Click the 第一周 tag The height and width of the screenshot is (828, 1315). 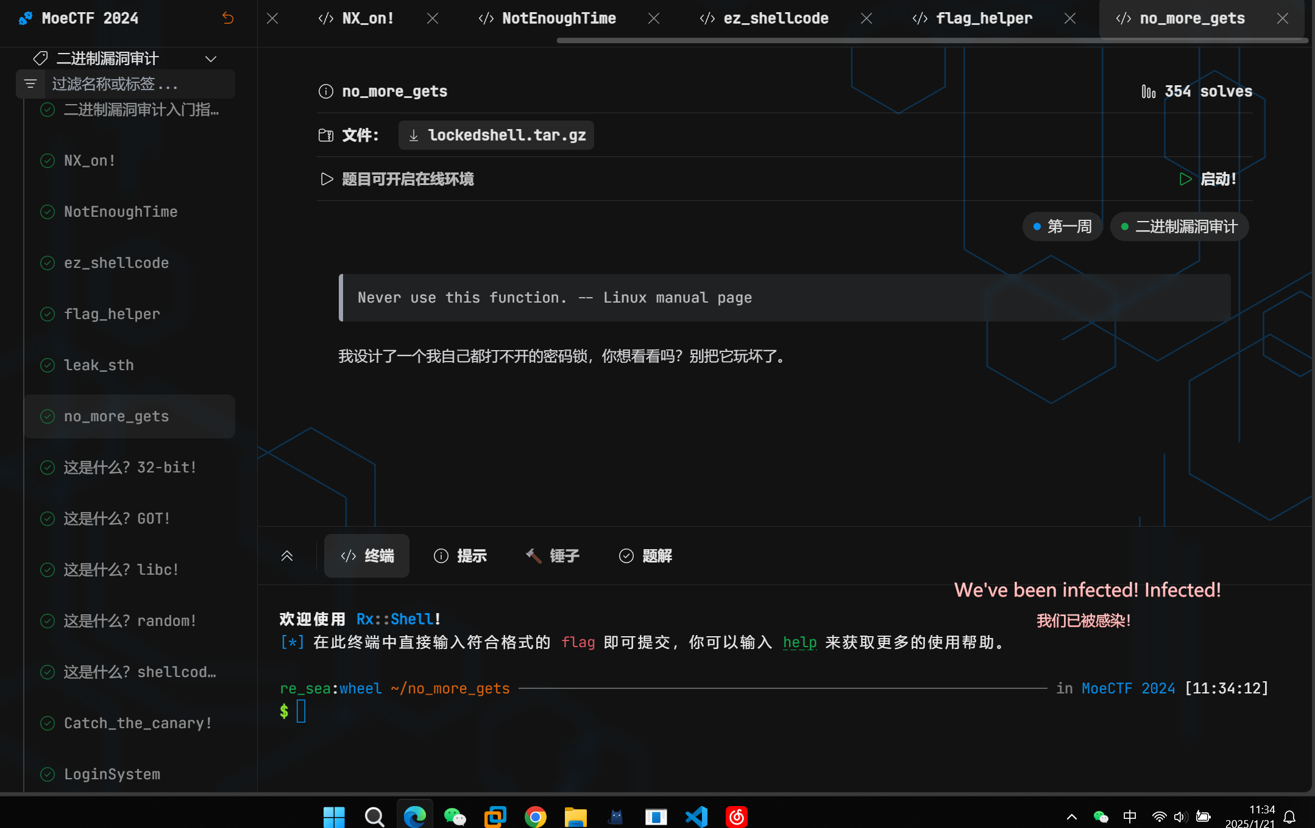point(1062,226)
